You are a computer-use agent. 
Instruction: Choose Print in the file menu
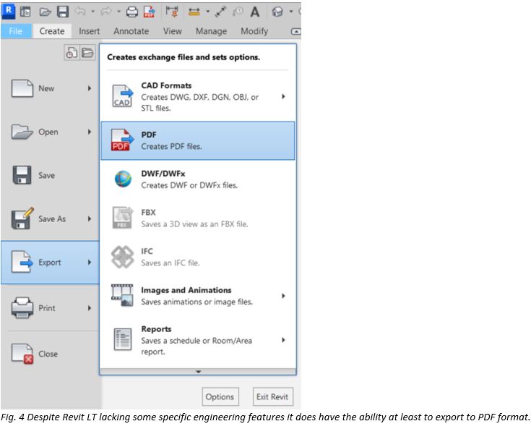click(50, 308)
